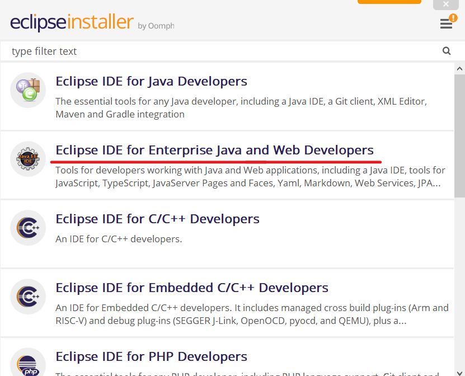Select Eclipse IDE for C/C++ Developers
Screen dimensions: 465x376
[157, 219]
